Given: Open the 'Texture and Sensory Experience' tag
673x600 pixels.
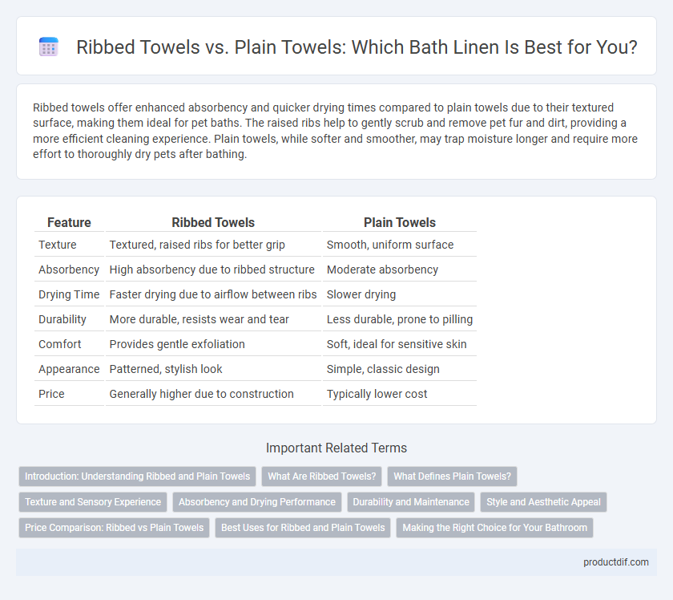Looking at the screenshot, I should coord(93,502).
